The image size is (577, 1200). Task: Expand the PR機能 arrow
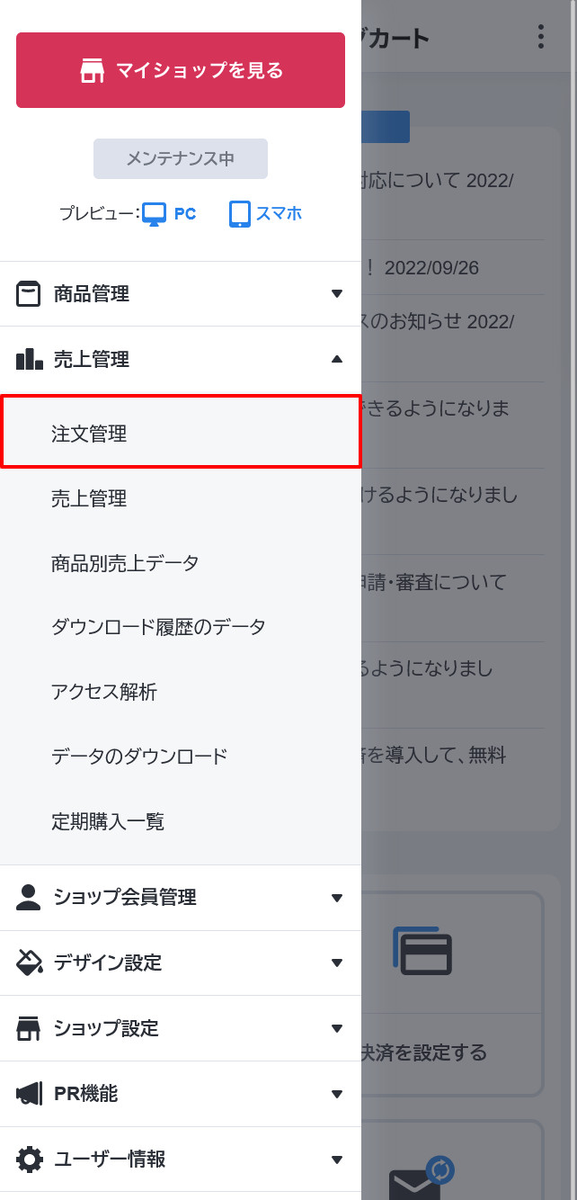(337, 1094)
